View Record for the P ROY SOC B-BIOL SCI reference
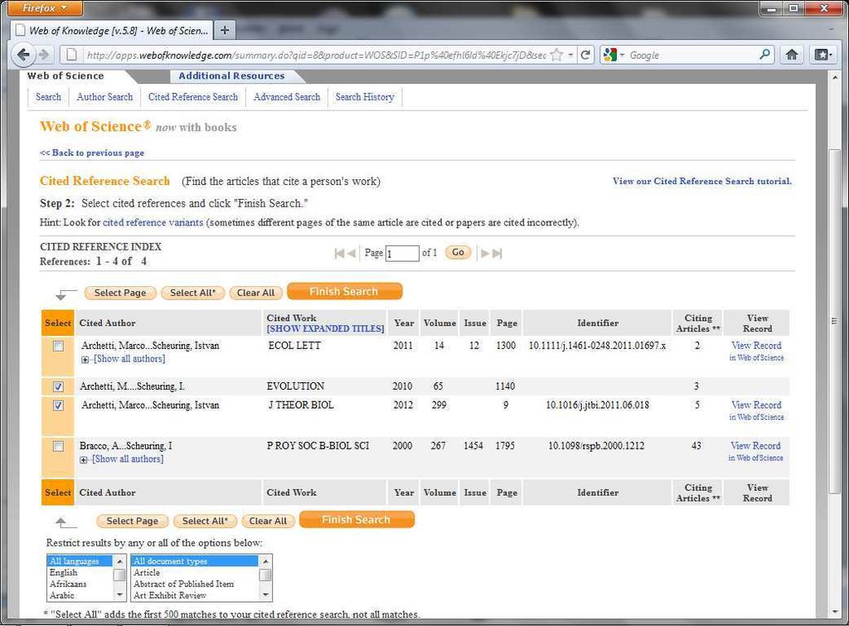This screenshot has width=849, height=626. pyautogui.click(x=756, y=446)
